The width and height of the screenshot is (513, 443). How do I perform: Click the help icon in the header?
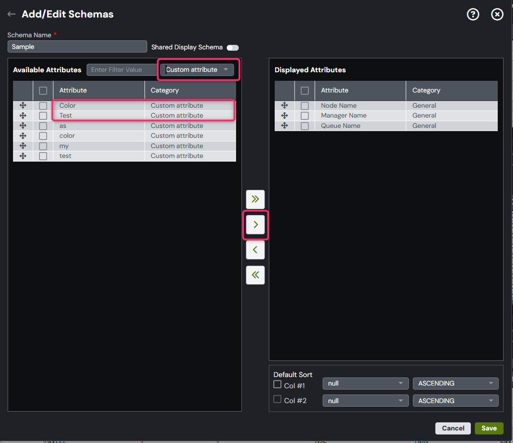tap(473, 14)
